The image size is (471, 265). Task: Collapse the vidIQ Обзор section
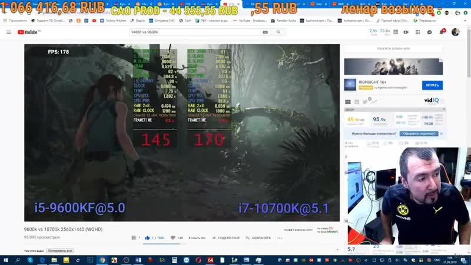pyautogui.click(x=444, y=110)
